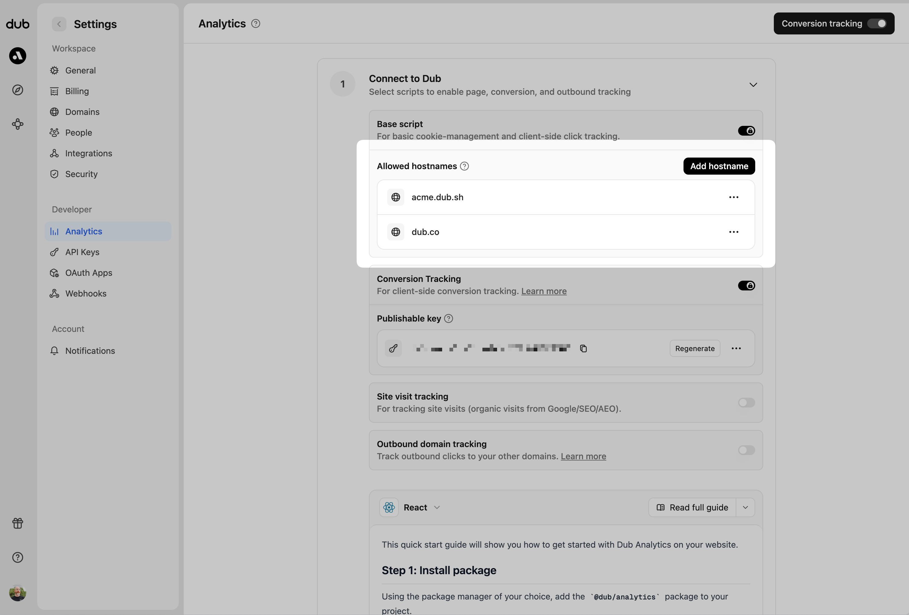
Task: Click the help icon beside Allowed hostnames
Action: 464,166
